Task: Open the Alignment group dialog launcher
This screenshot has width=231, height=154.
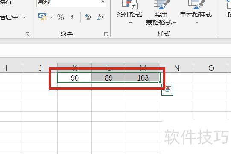Action: (27, 35)
